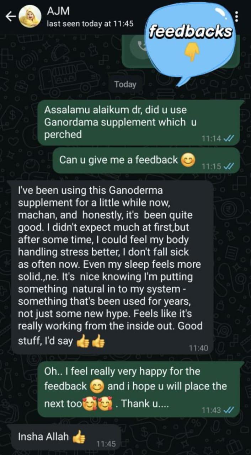Tap double-tick read receipt on 11:15 message
This screenshot has width=251, height=455.
[x=229, y=166]
